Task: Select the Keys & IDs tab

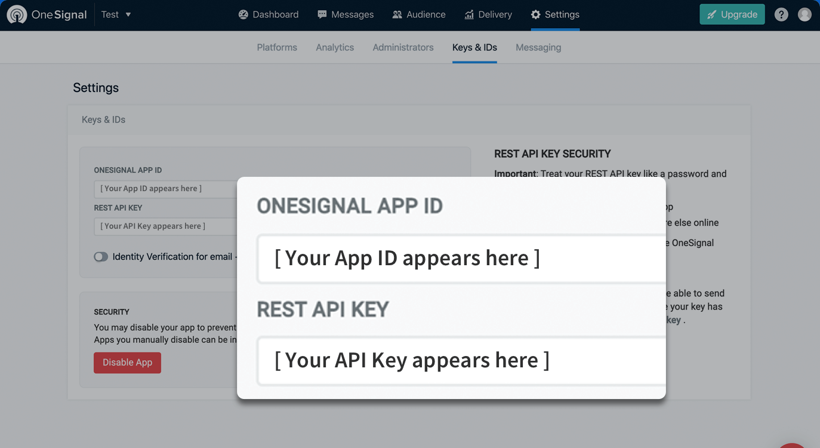Action: 474,47
